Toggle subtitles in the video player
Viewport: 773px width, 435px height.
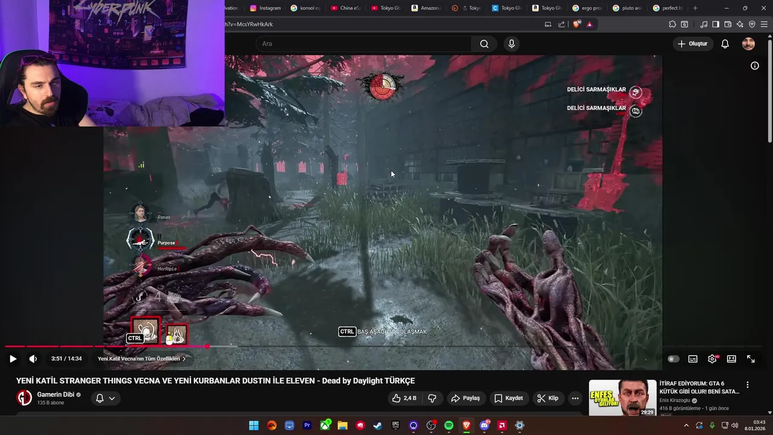[x=693, y=359]
